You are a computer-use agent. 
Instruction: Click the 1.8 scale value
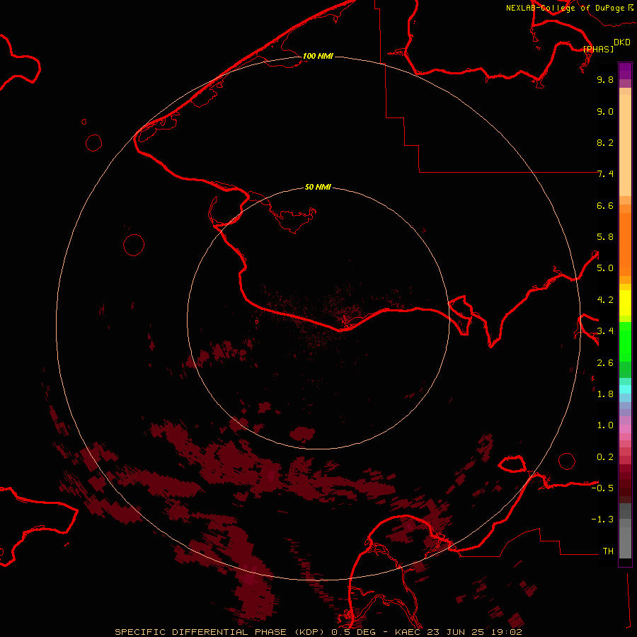(x=605, y=394)
